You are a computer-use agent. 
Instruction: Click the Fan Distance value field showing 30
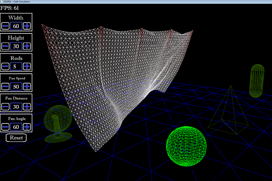16,107
